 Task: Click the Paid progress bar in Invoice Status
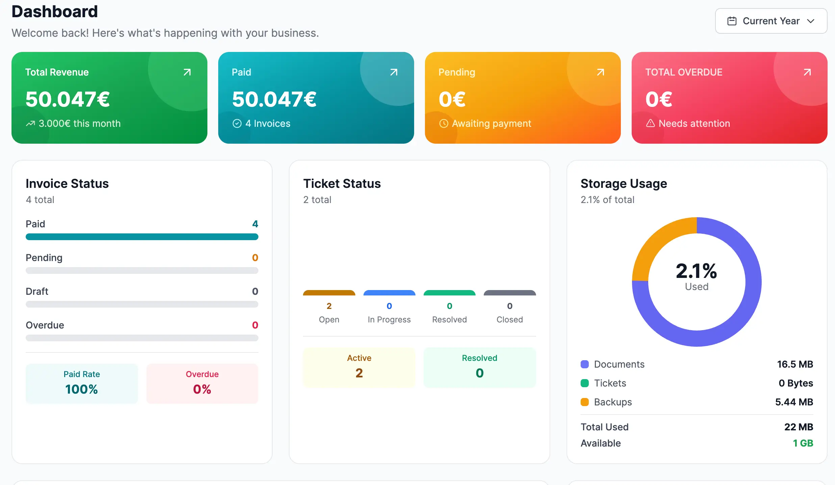coord(142,237)
